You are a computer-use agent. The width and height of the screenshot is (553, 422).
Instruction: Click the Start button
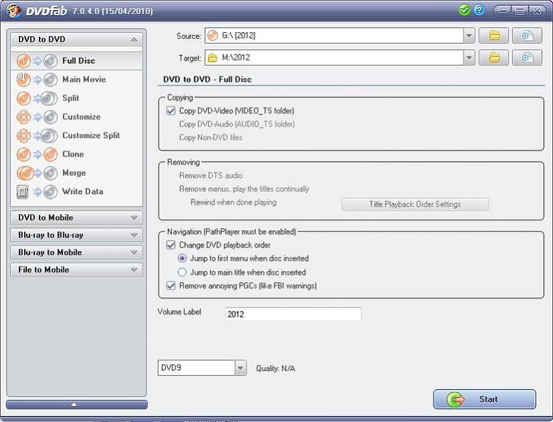(x=484, y=399)
